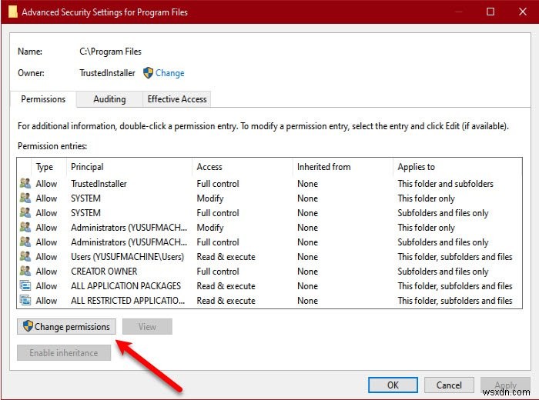This screenshot has width=539, height=400.
Task: Click the greyed View button
Action: click(147, 326)
